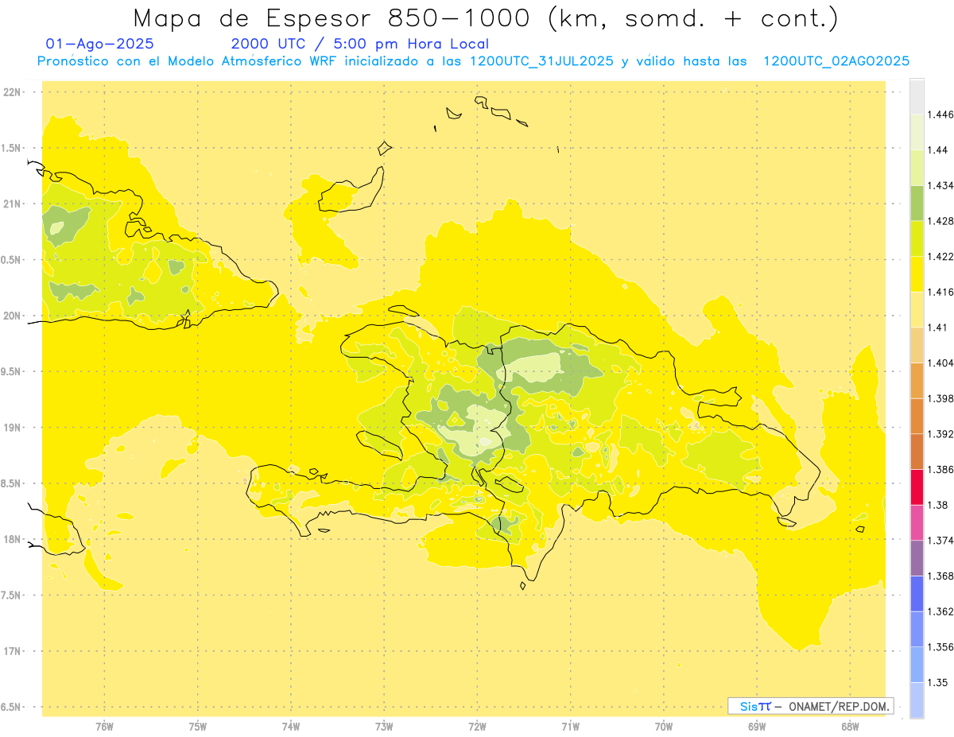Viewport: 954px width, 737px height.
Task: Pick the blue swatch between 1.362 and 1.368
Action: tap(917, 594)
